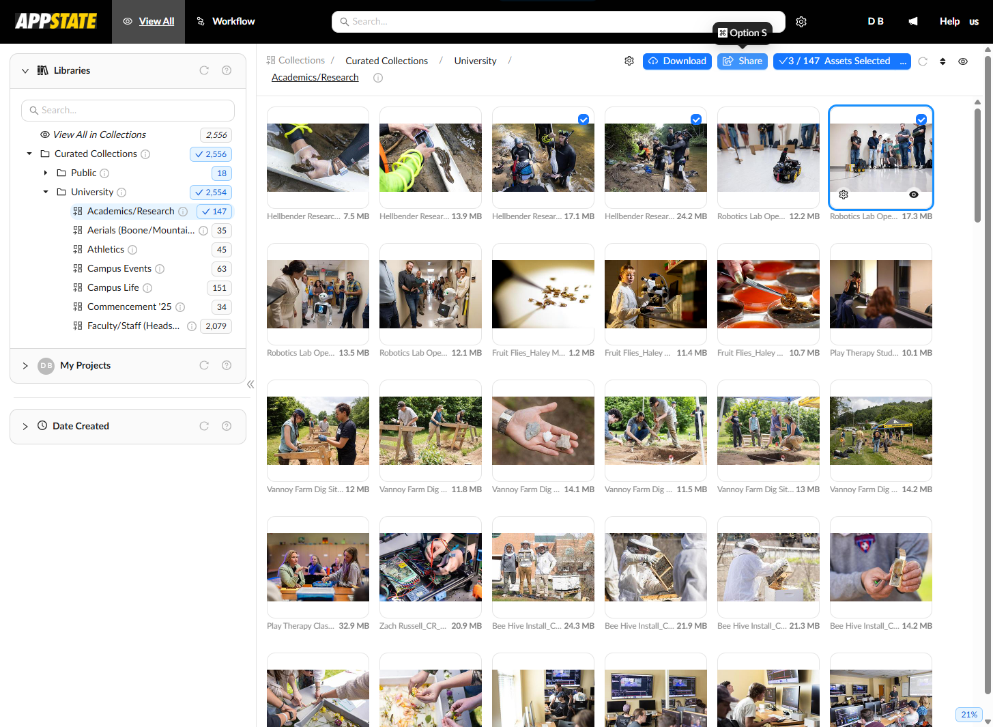Open the more options ellipsis for selected assets
993x727 pixels.
(x=904, y=61)
